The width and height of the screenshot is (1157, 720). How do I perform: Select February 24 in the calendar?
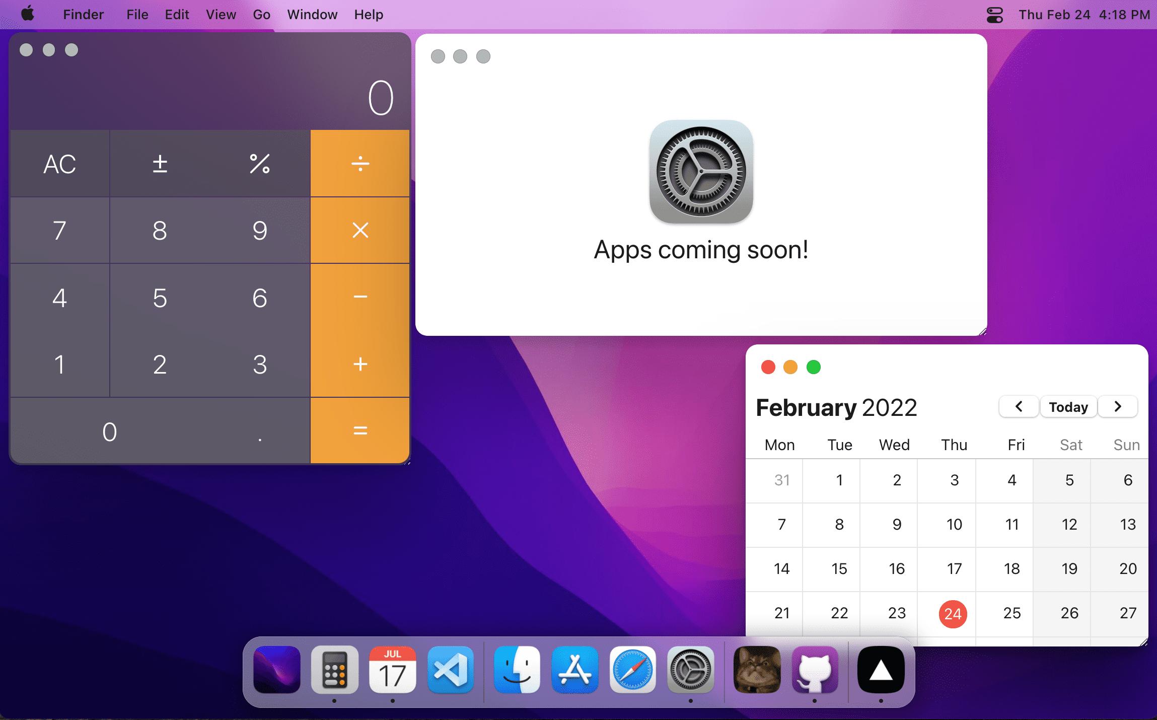pos(953,613)
